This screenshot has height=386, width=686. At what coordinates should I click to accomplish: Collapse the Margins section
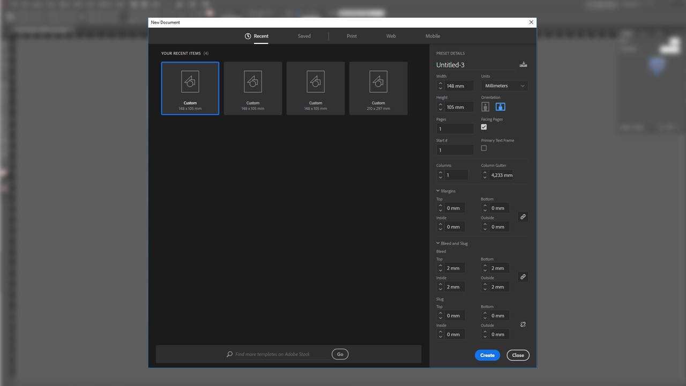[x=438, y=191]
